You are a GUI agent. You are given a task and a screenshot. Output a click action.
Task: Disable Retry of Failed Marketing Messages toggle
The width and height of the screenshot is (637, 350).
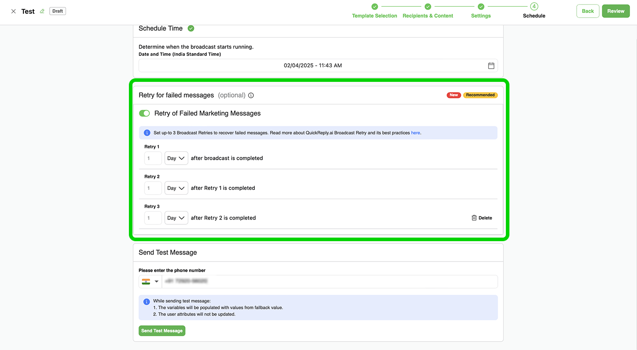coord(144,114)
